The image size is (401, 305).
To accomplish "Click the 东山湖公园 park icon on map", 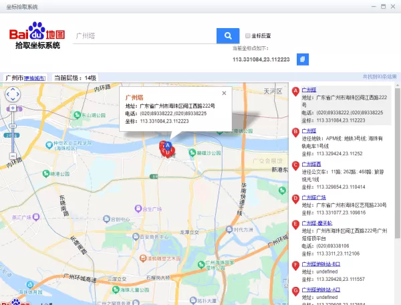I will 77,115.
